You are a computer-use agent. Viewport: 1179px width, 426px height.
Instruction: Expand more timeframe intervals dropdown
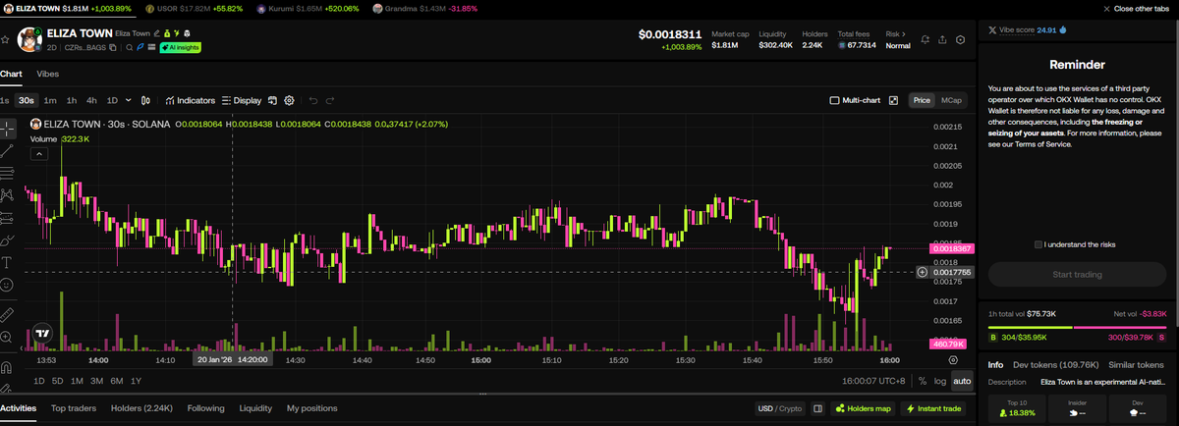(x=128, y=100)
